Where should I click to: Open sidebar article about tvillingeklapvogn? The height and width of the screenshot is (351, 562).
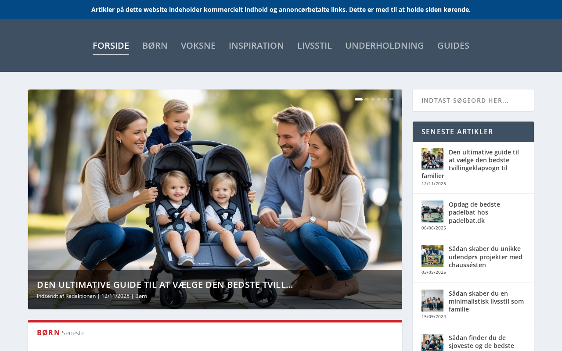pos(470,164)
